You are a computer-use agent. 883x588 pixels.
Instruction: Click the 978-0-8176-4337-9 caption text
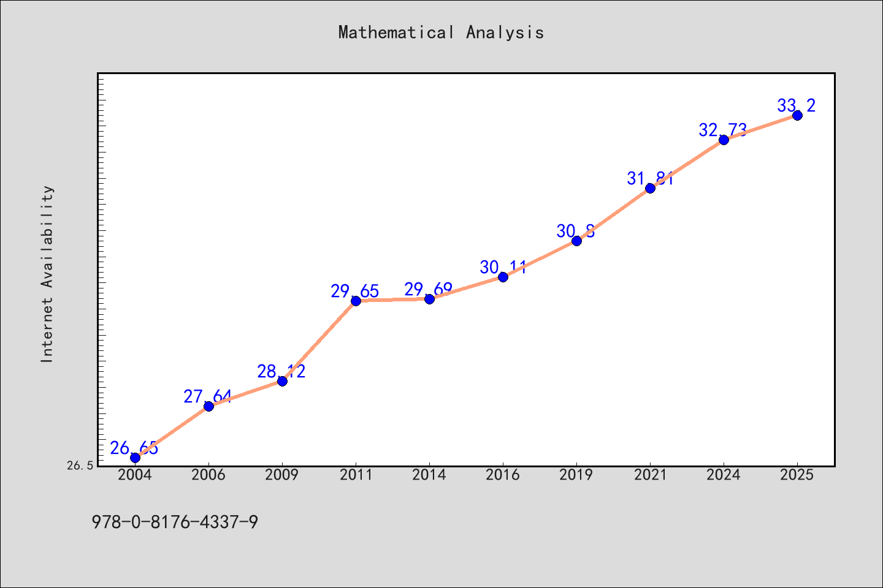point(175,522)
